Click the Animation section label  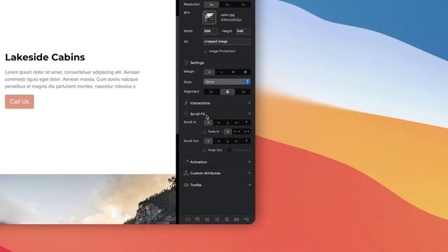point(199,162)
